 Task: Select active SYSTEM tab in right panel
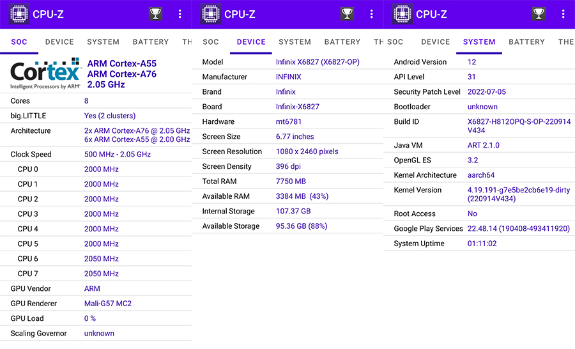coord(479,42)
